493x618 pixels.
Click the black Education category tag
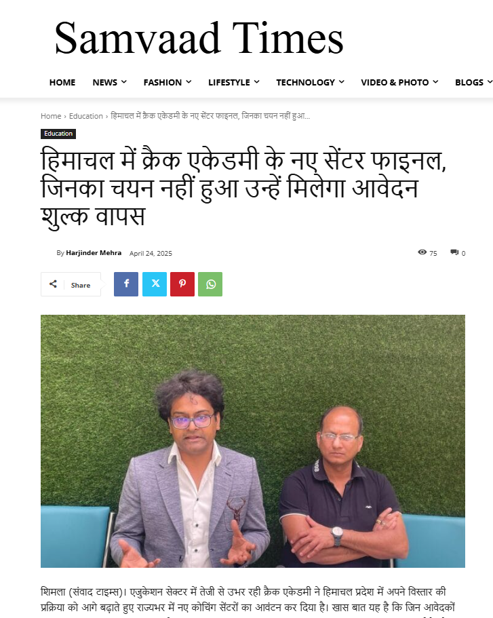[58, 134]
